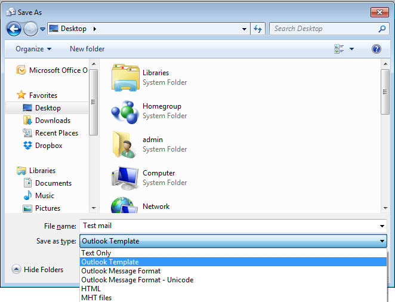Select Dropbox in navigation pane

tap(48, 146)
